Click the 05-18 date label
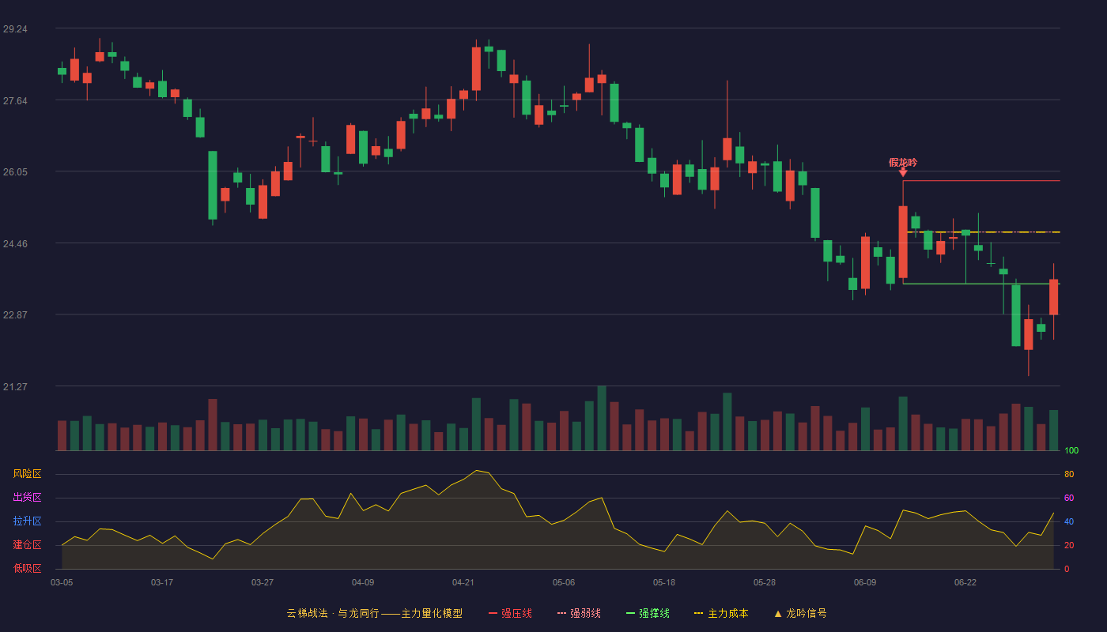1107x632 pixels. pyautogui.click(x=664, y=582)
